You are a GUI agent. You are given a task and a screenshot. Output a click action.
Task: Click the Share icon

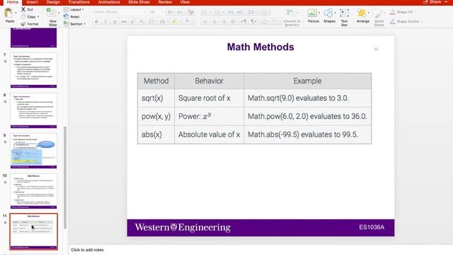(x=425, y=2)
